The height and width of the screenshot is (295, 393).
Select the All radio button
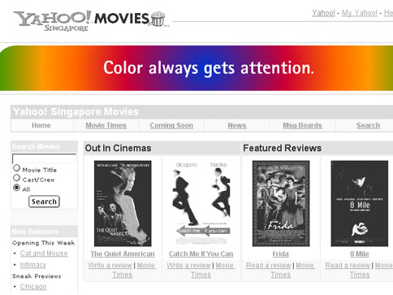pyautogui.click(x=16, y=188)
